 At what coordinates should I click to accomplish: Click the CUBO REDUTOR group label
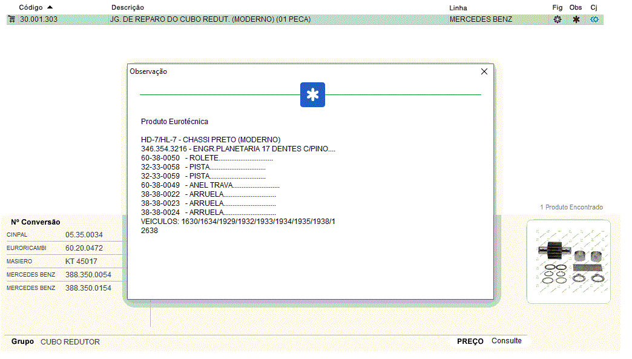tap(70, 342)
